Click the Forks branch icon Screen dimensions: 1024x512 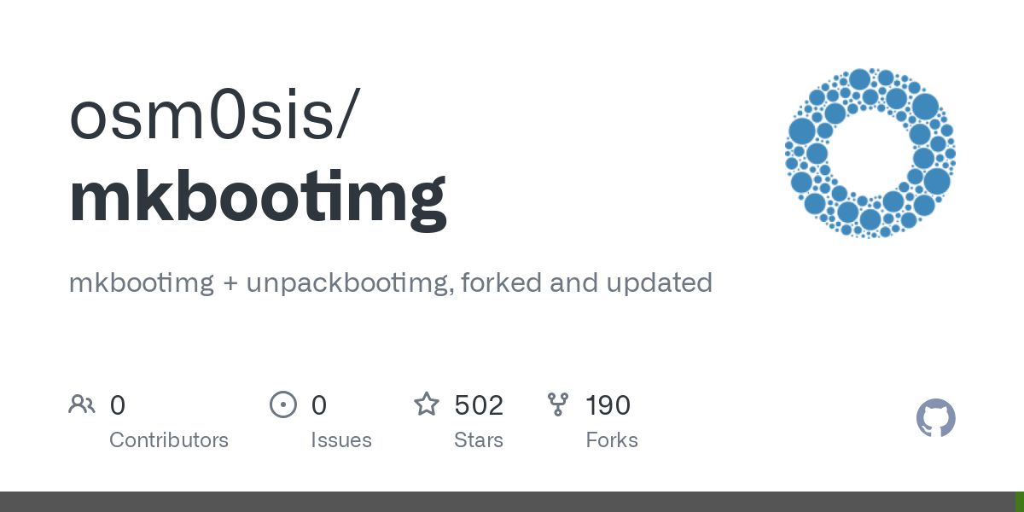point(558,404)
